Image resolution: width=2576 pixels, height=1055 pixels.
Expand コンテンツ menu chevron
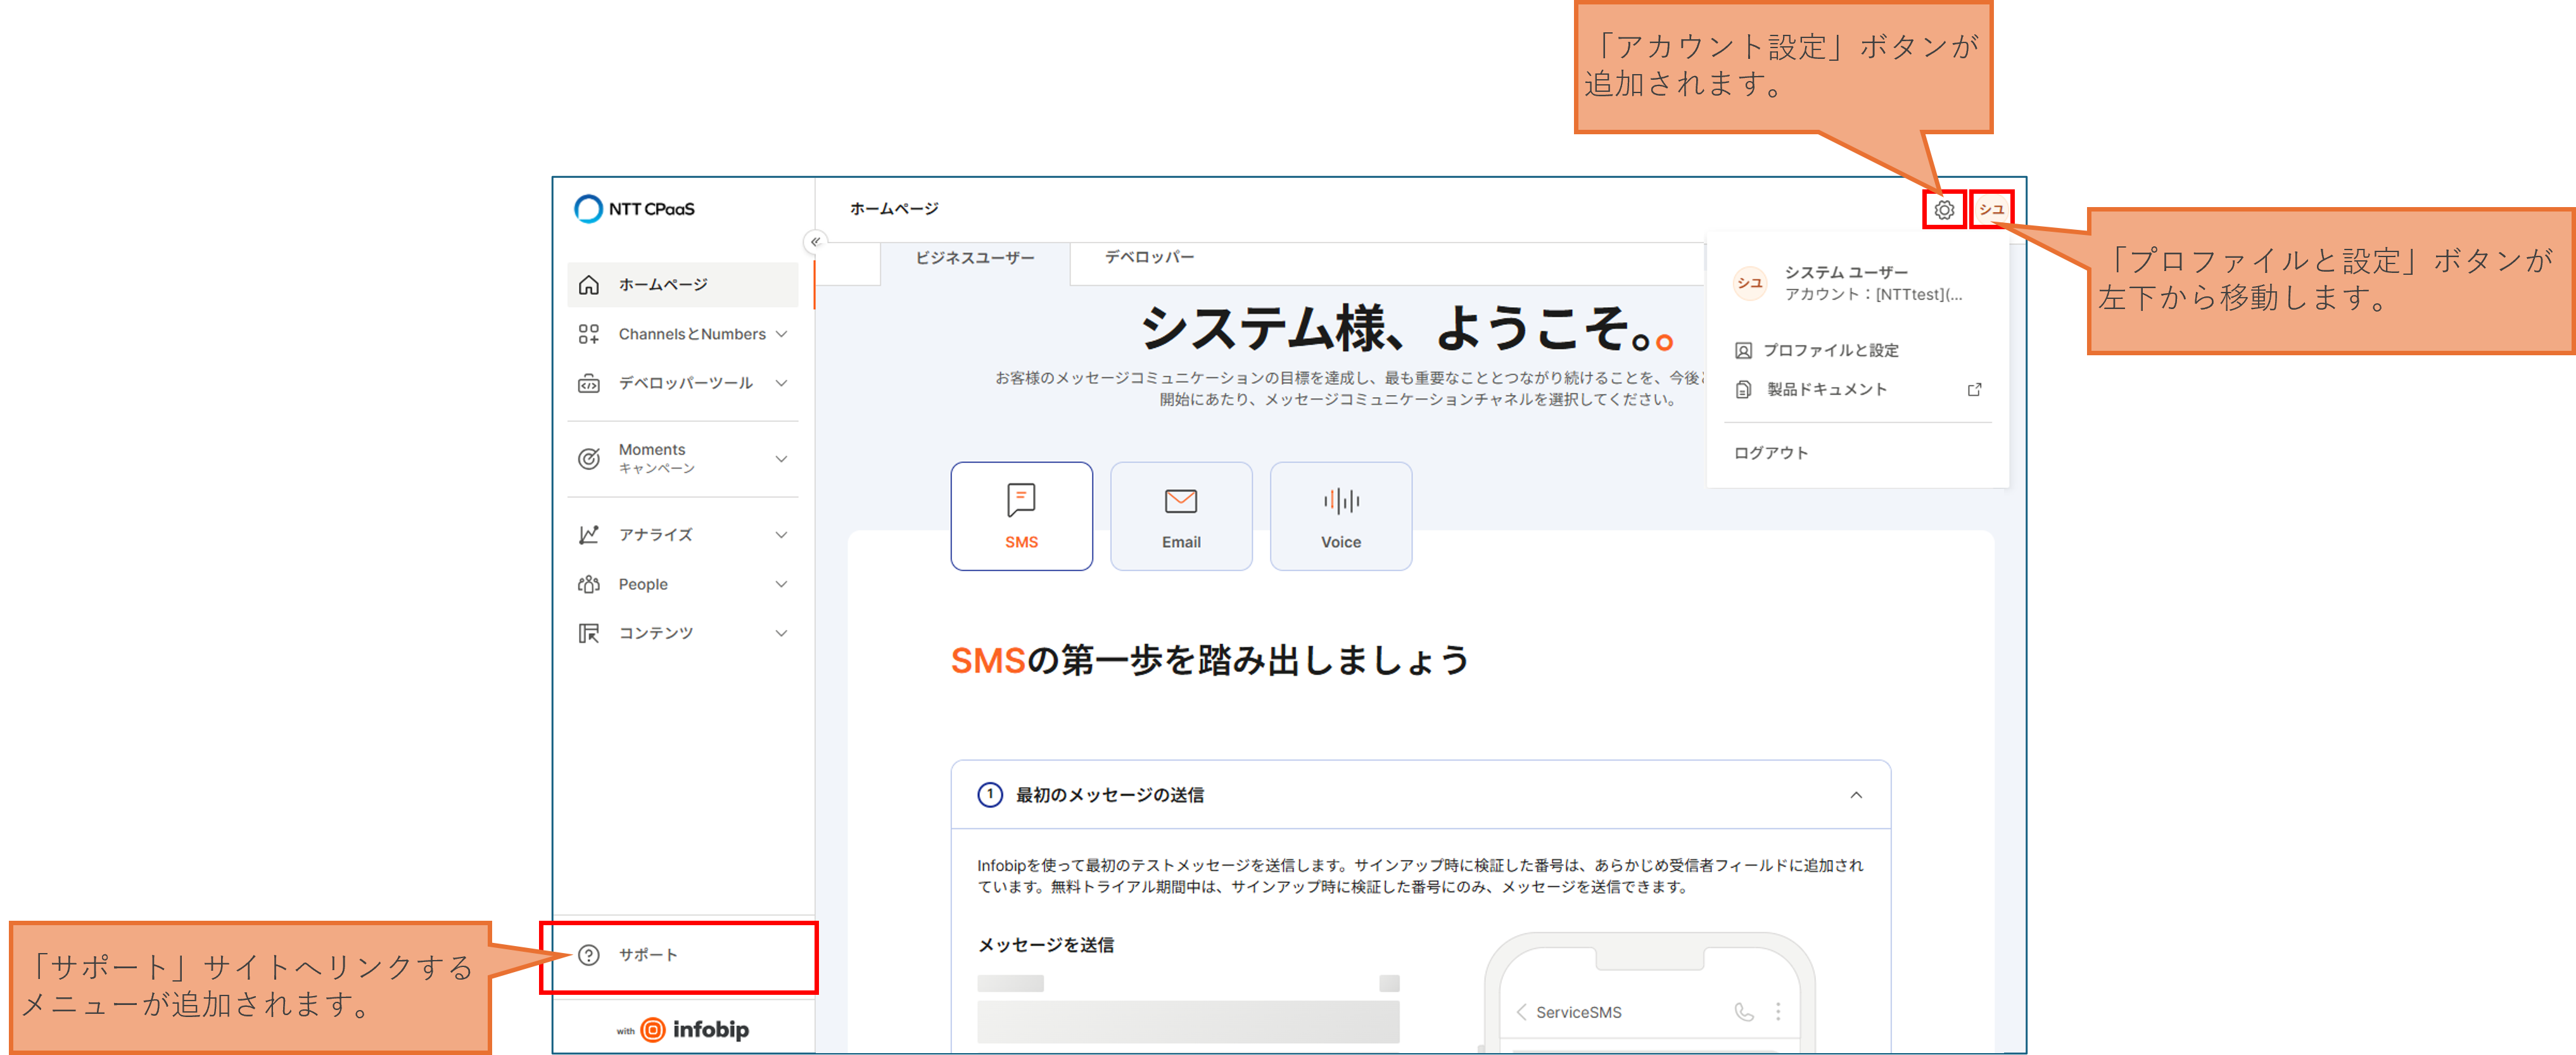pos(781,633)
